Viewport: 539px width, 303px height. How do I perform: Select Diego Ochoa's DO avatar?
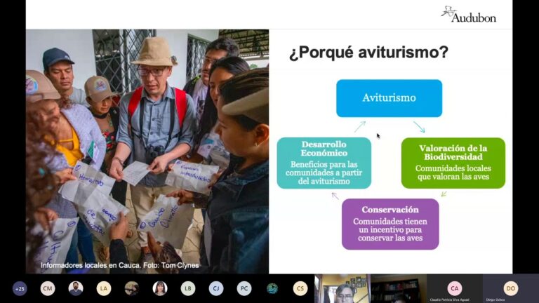click(x=510, y=288)
